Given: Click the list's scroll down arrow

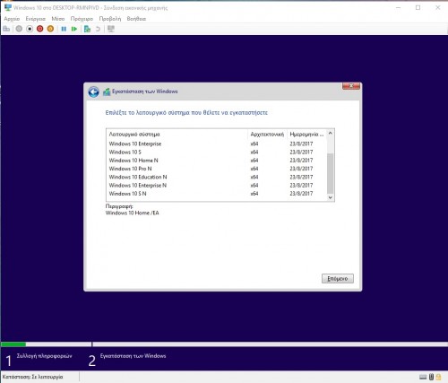Looking at the screenshot, I should click(x=331, y=197).
